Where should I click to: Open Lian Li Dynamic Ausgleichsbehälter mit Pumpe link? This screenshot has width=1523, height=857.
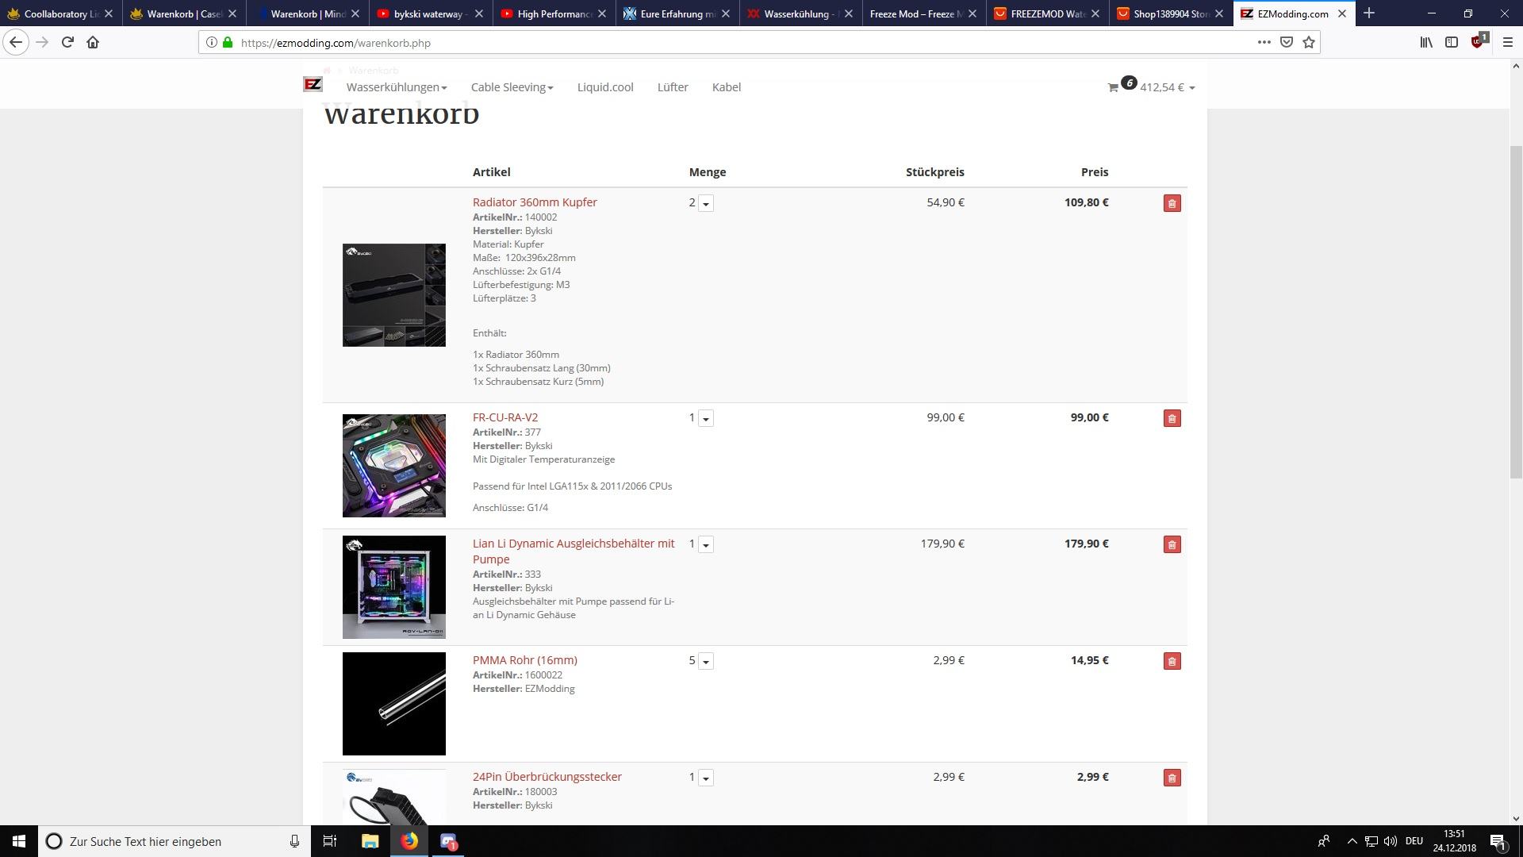coord(574,551)
